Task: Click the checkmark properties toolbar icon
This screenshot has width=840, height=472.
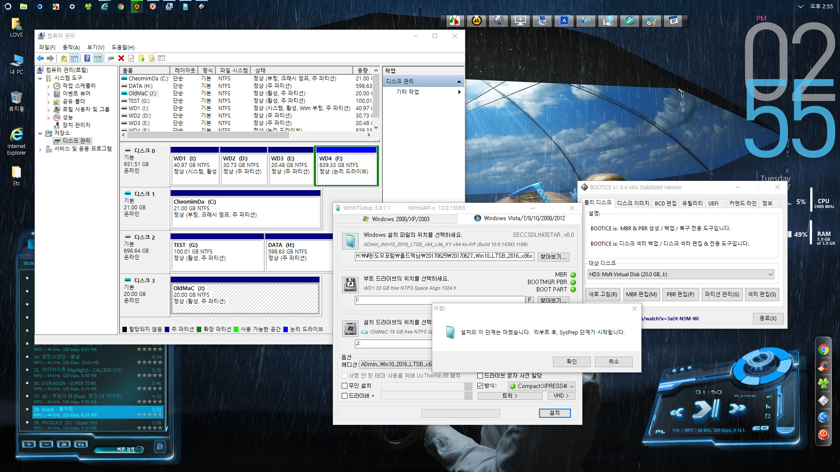Action: pyautogui.click(x=131, y=59)
